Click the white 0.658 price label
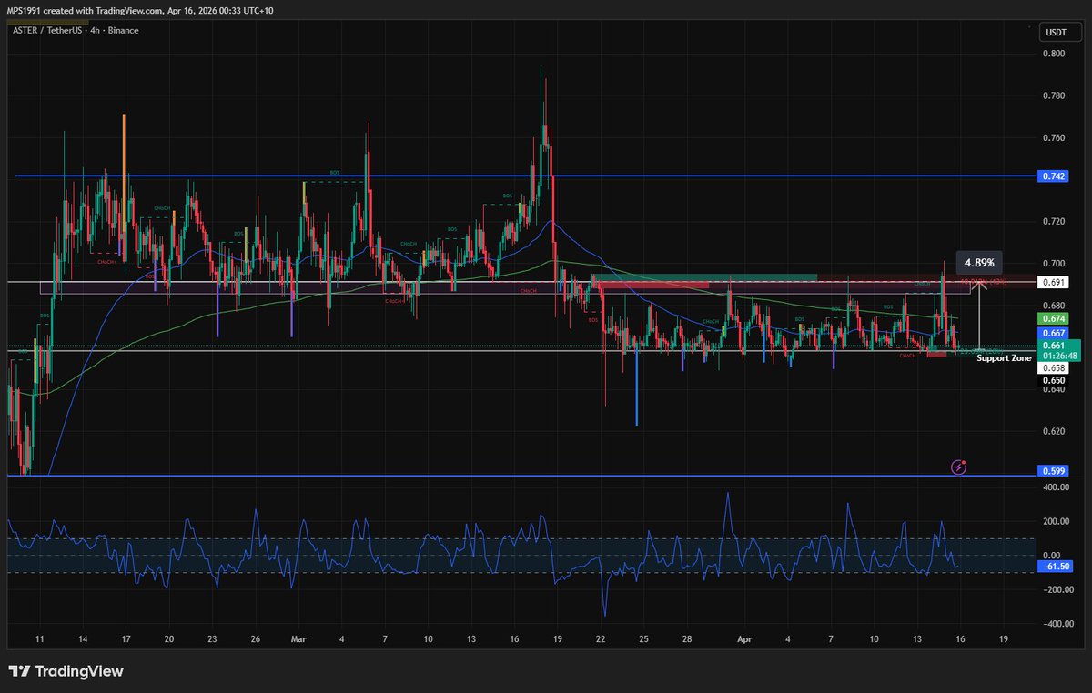Screen dimensions: 1092x693 (1052, 366)
